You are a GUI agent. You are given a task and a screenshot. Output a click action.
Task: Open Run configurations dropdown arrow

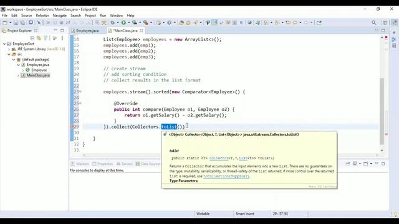click(x=128, y=22)
